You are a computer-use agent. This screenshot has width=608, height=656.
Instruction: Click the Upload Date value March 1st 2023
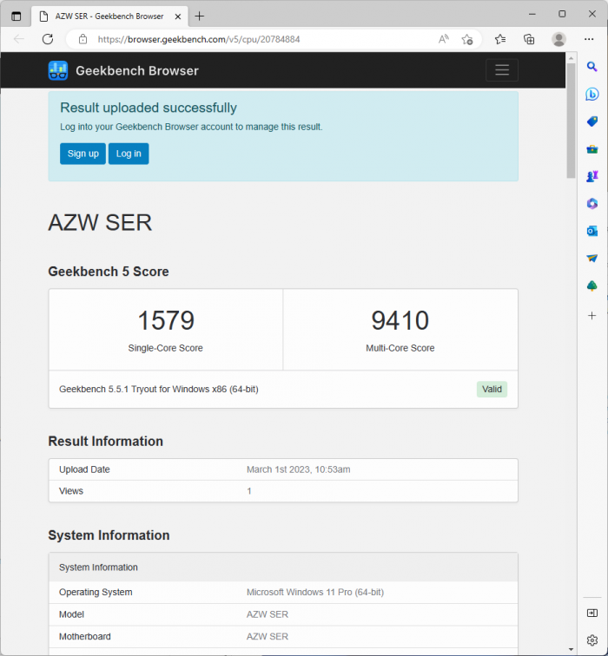(x=298, y=469)
